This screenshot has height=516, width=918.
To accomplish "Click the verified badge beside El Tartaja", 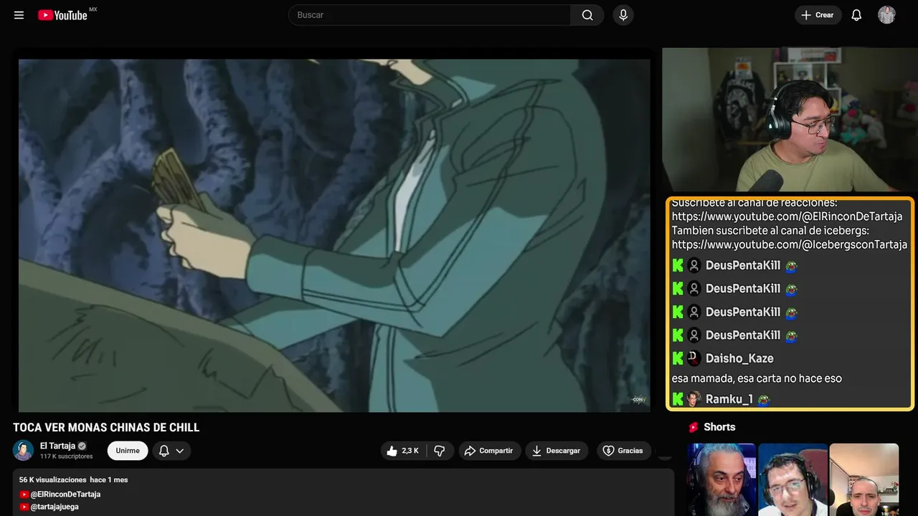I will (82, 446).
